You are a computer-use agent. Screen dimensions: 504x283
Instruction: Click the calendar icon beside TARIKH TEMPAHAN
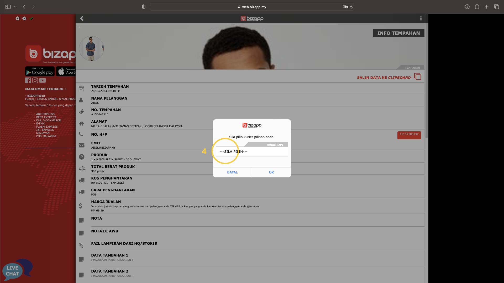coord(81,89)
